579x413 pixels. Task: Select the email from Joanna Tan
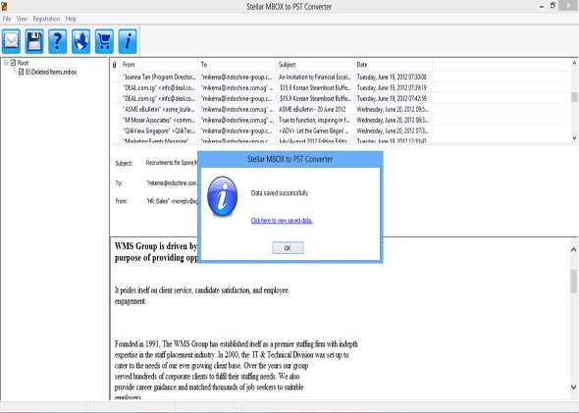click(x=272, y=77)
